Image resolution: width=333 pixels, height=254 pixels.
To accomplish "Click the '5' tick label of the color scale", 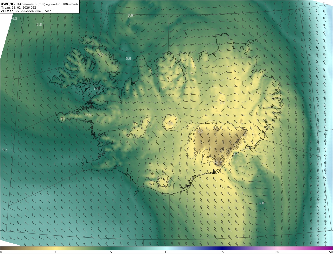I will [111, 252].
